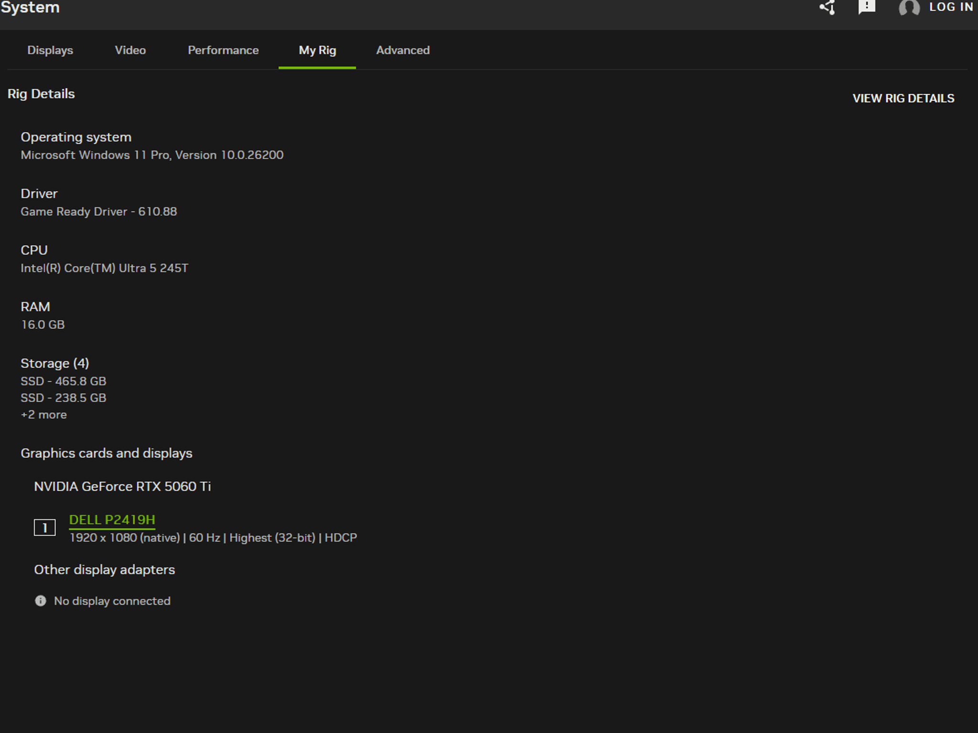Viewport: 978px width, 733px height.
Task: Open the feedback notification icon
Action: click(867, 7)
